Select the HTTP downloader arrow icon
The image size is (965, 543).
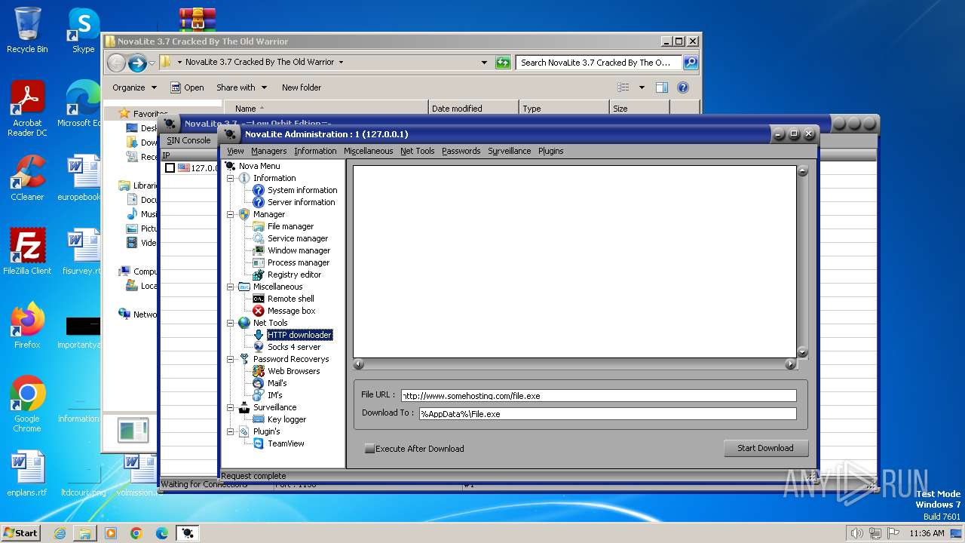click(x=259, y=335)
